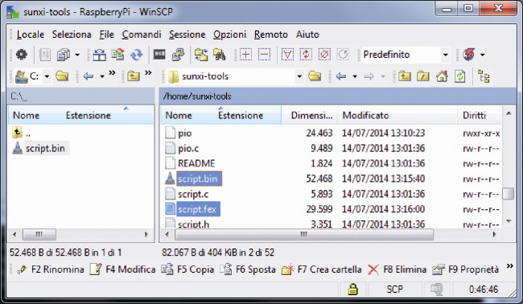This screenshot has height=304, width=523.
Task: Open the Sessione menu
Action: pyautogui.click(x=187, y=35)
